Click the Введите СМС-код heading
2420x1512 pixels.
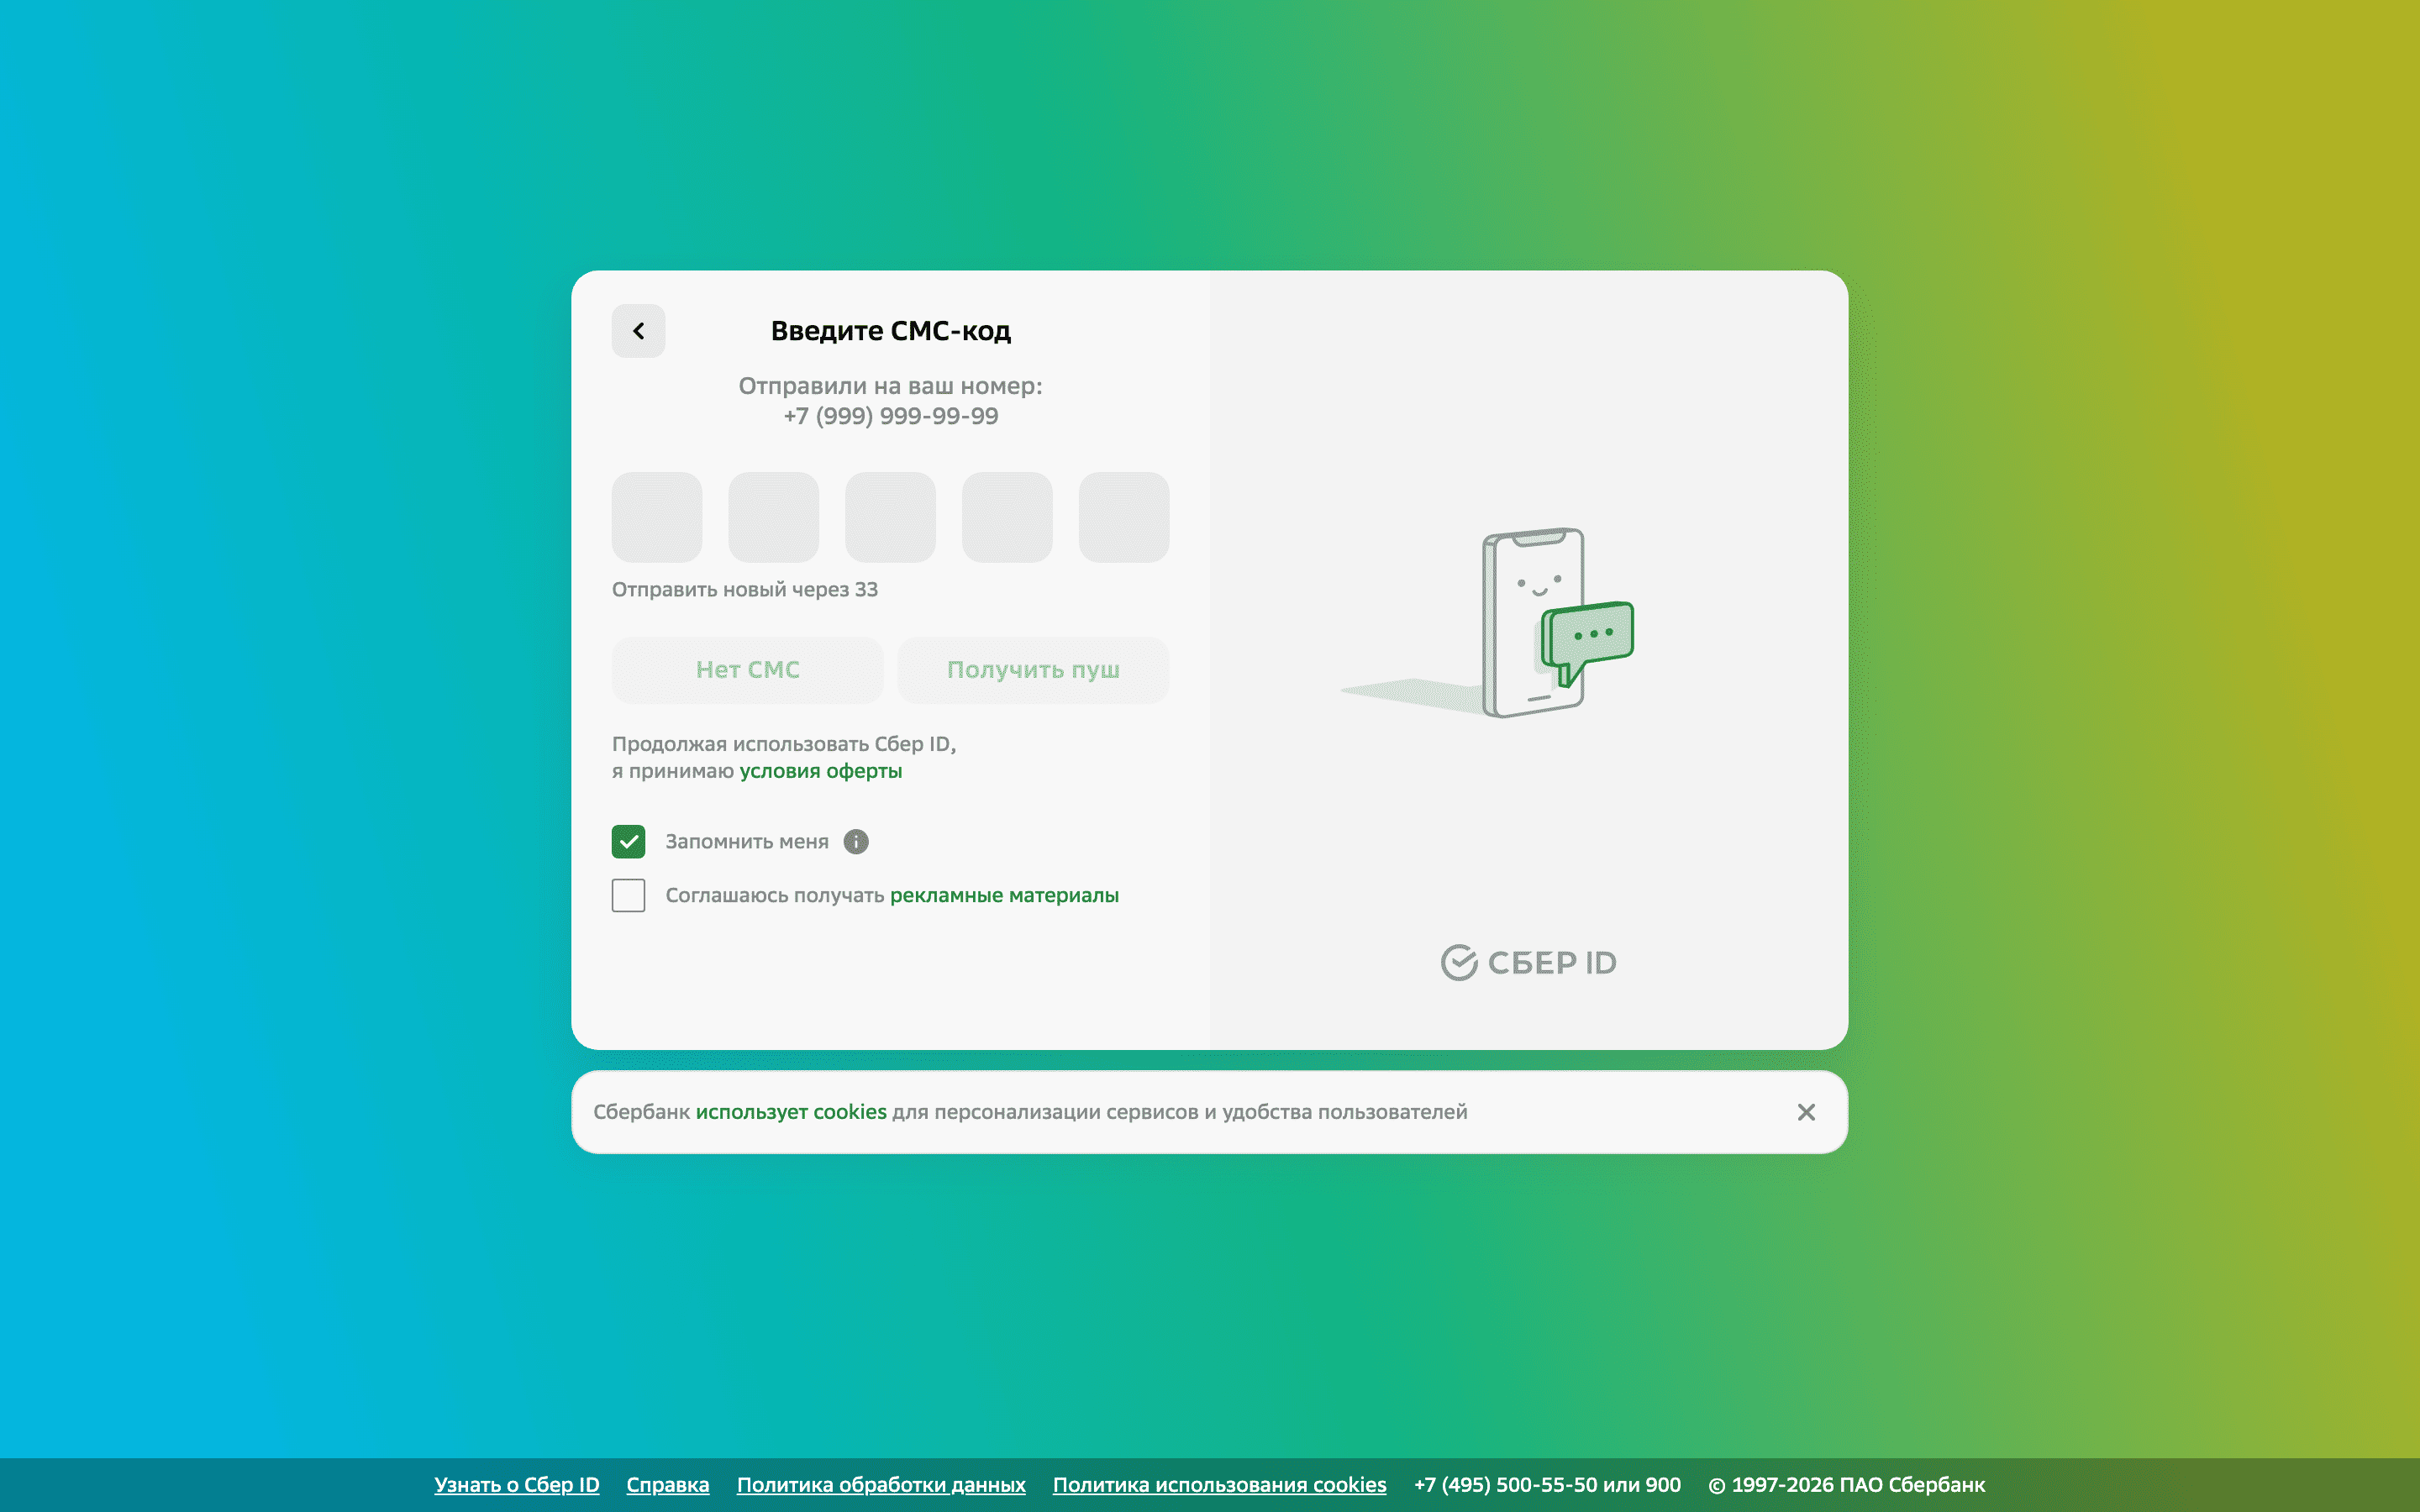pos(890,331)
